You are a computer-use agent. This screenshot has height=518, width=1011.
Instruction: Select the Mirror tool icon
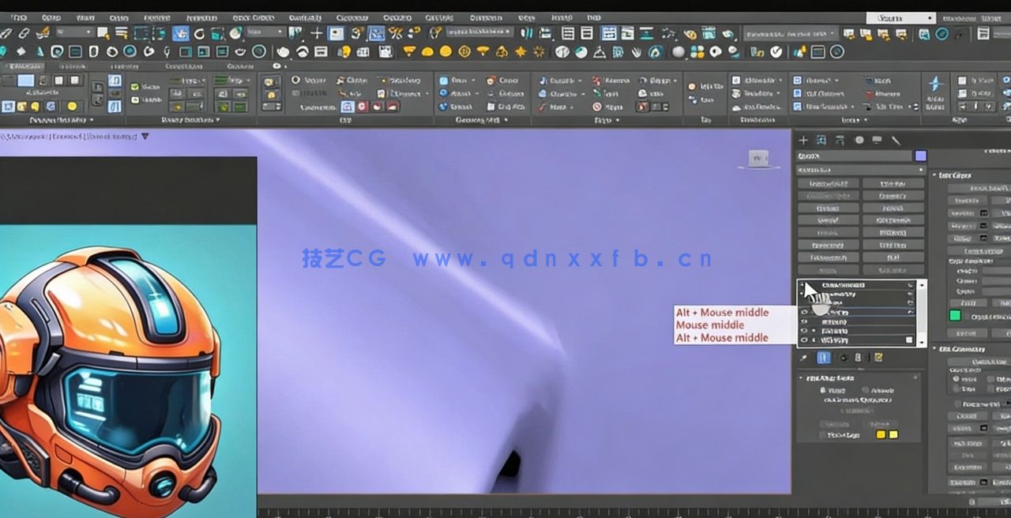coord(525,32)
